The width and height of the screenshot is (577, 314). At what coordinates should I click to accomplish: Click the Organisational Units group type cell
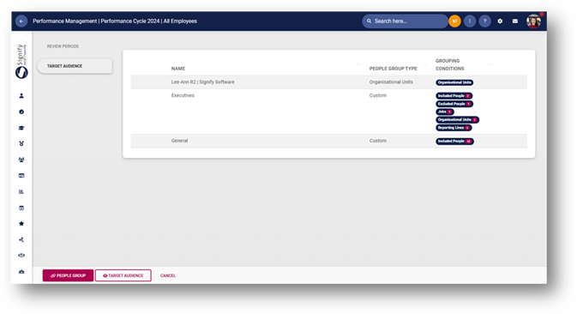[x=391, y=82]
